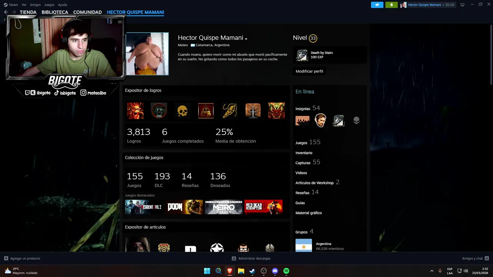Open DOOM featured game thumbnail
Screen dimensions: 493x277
coord(185,207)
